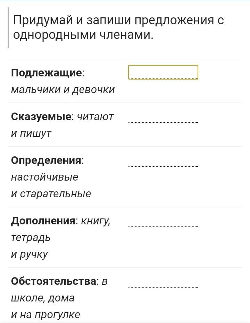
Task: Click the bold Подлежащие label
Action: [46, 73]
